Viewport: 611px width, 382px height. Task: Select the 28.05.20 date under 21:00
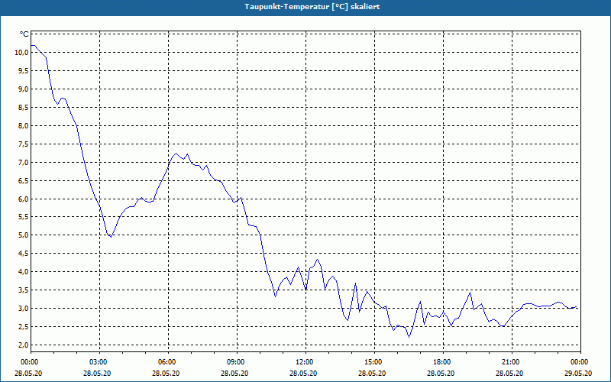(x=509, y=373)
